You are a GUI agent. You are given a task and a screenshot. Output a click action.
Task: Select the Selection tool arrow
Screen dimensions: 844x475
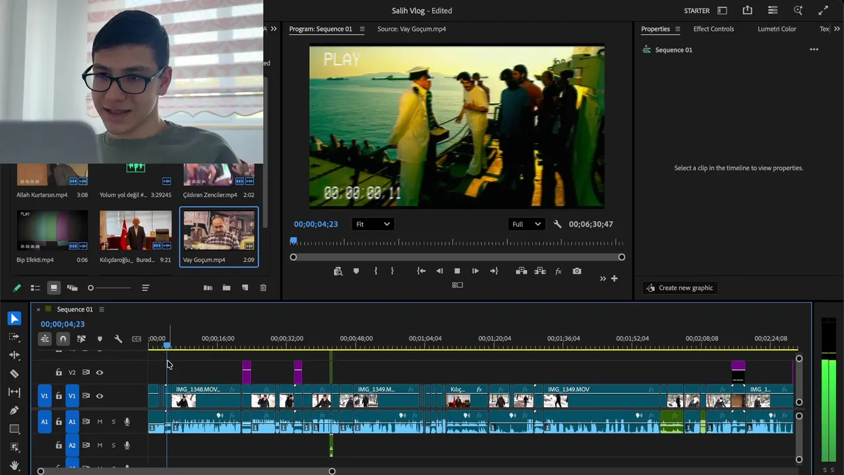(15, 319)
